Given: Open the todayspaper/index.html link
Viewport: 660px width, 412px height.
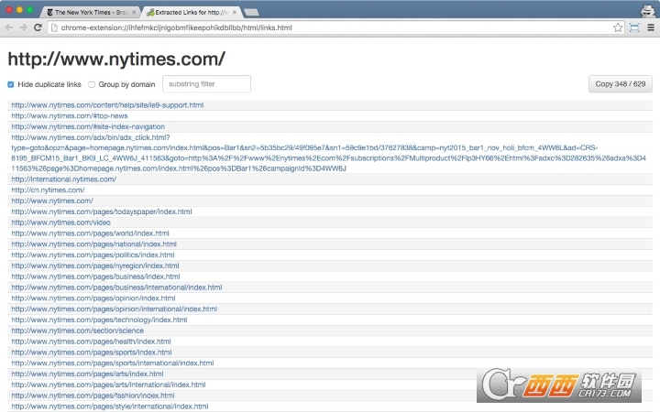Looking at the screenshot, I should click(x=102, y=211).
